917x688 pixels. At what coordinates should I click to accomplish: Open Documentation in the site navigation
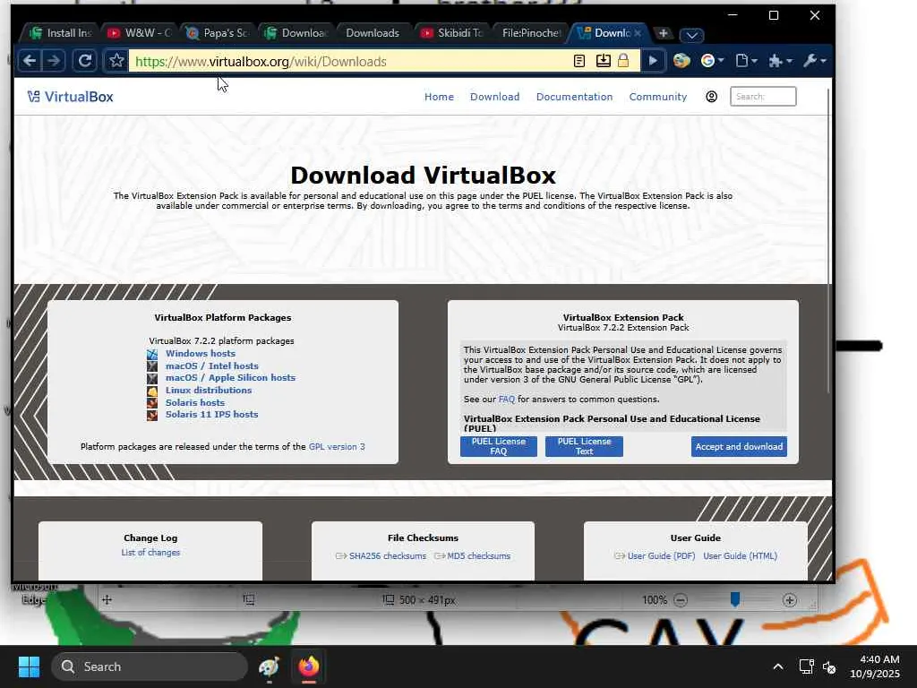[574, 97]
